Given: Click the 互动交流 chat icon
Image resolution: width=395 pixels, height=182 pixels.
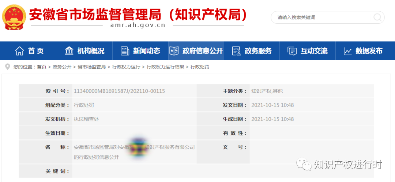Looking at the screenshot, I should (292, 51).
